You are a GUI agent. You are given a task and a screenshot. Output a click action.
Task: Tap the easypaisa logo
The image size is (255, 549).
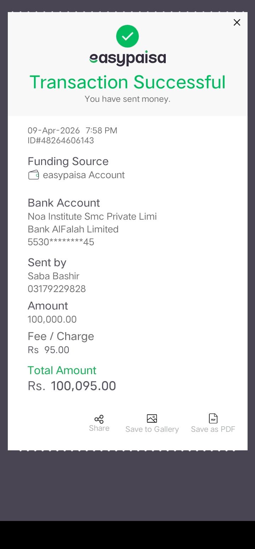pyautogui.click(x=127, y=58)
